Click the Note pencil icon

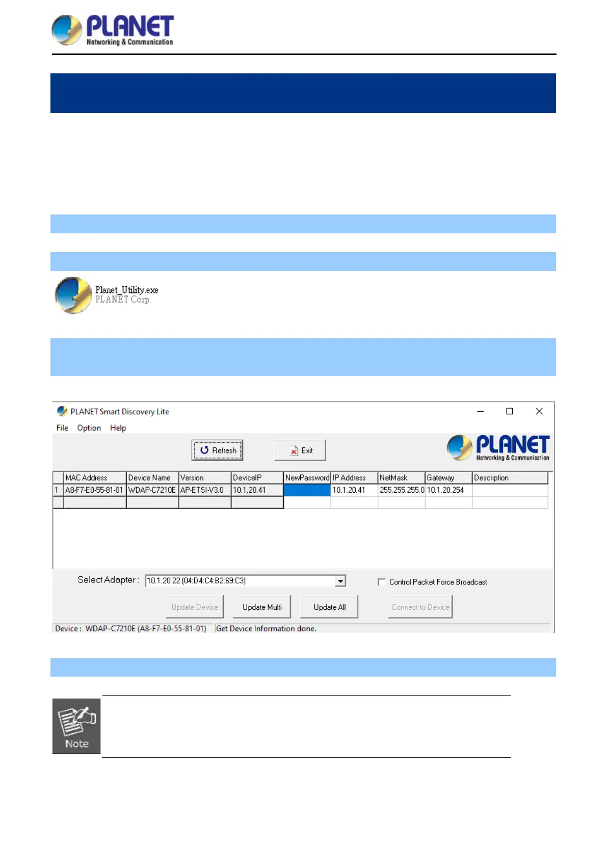pyautogui.click(x=76, y=726)
